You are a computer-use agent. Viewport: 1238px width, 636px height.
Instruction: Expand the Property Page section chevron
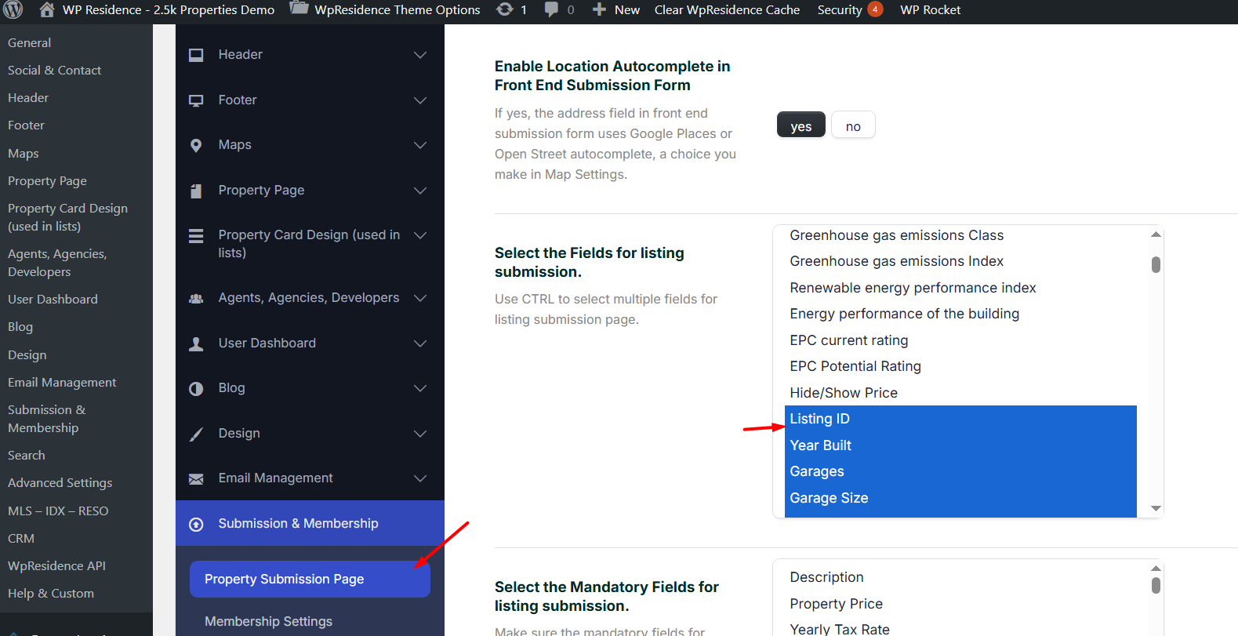[420, 191]
